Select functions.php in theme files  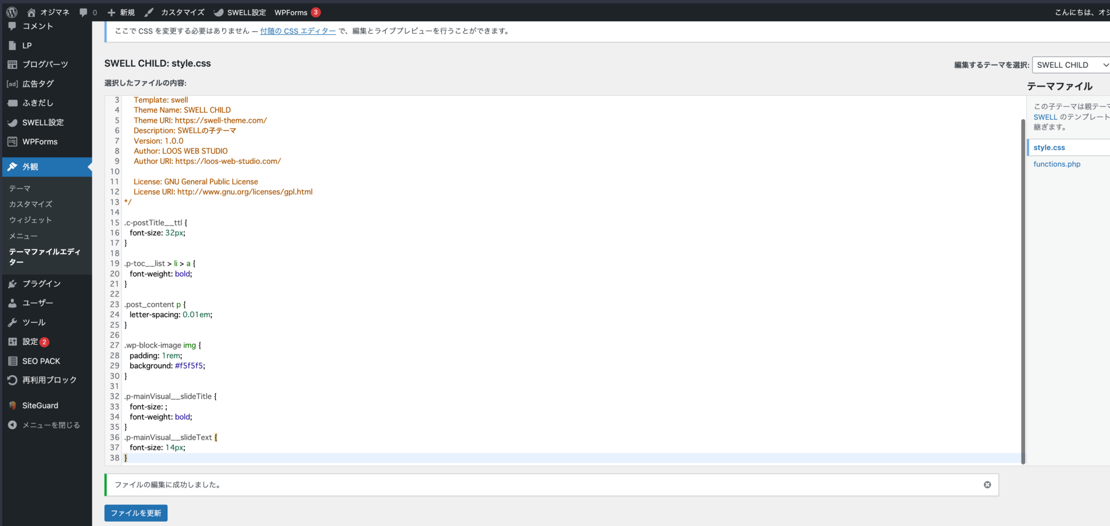coord(1056,164)
